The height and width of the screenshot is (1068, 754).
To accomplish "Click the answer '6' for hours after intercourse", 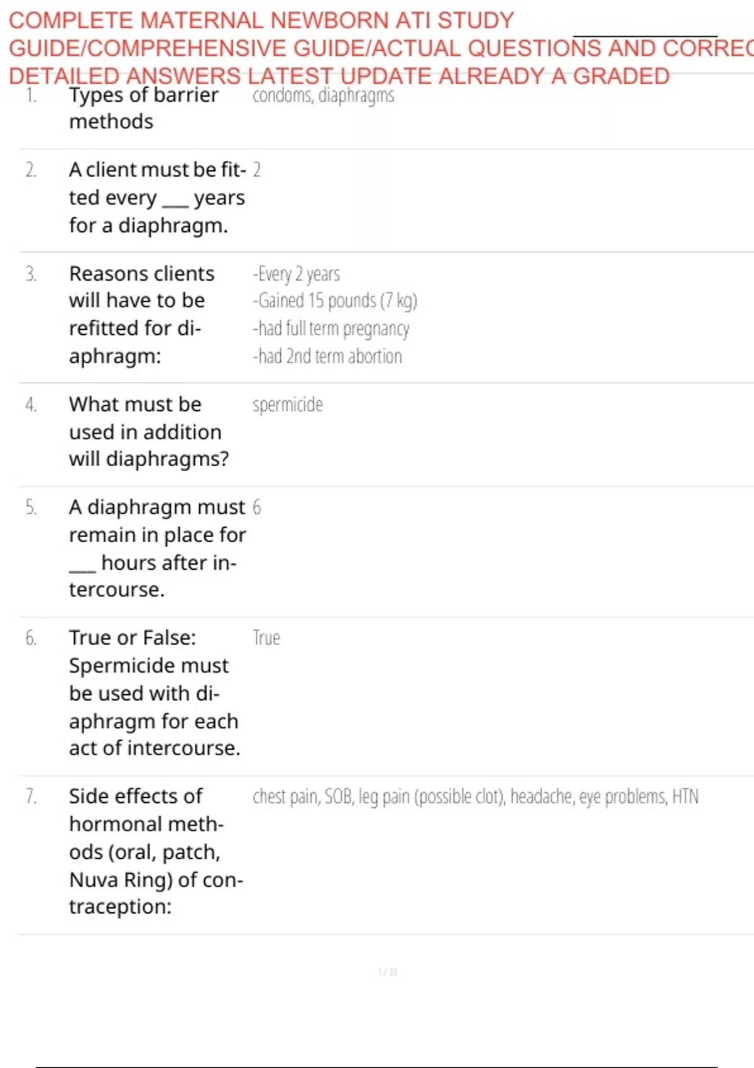I will point(256,507).
